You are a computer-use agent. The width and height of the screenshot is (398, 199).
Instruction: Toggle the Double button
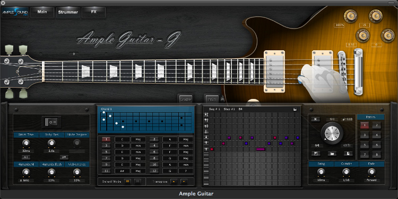click(x=186, y=99)
